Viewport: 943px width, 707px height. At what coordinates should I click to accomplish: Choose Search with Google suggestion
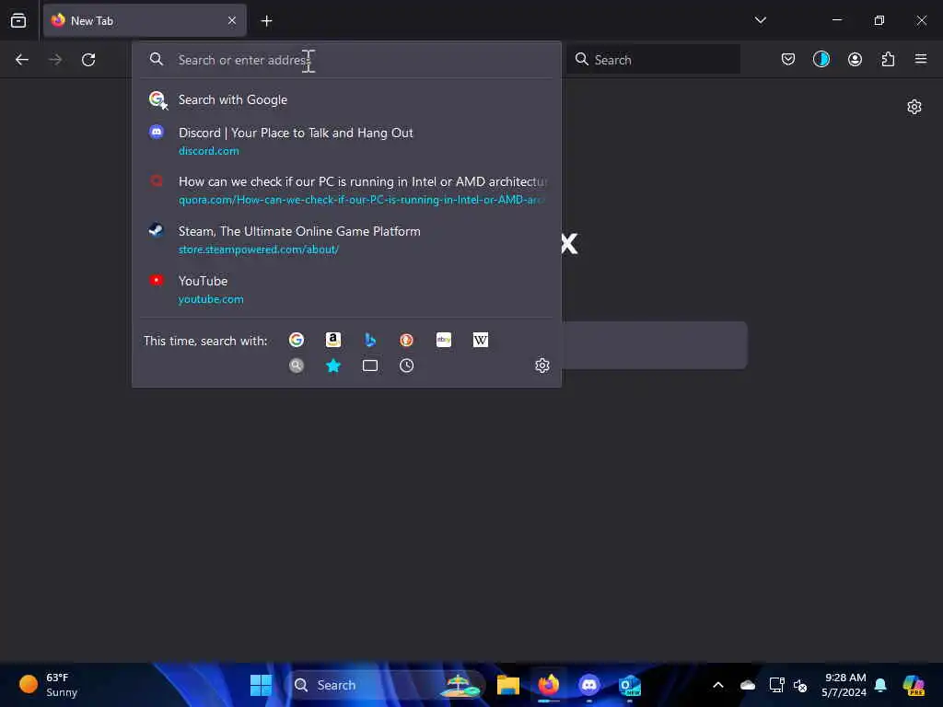tap(346, 99)
